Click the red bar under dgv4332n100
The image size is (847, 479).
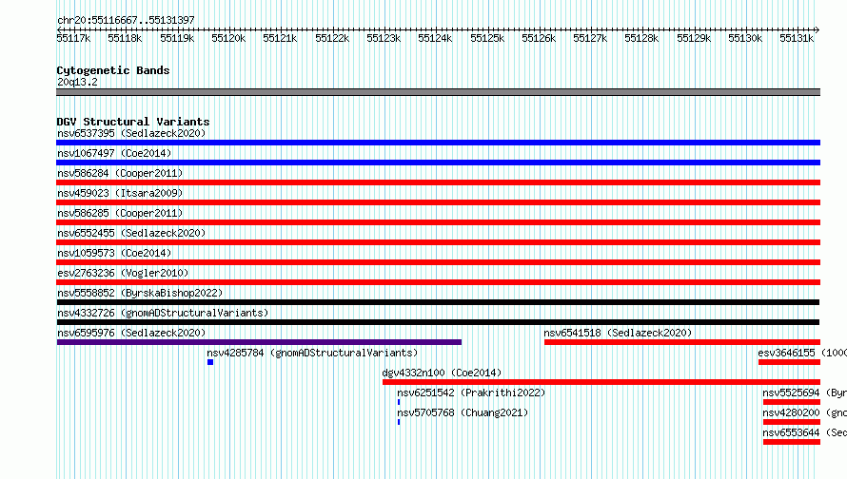point(601,382)
